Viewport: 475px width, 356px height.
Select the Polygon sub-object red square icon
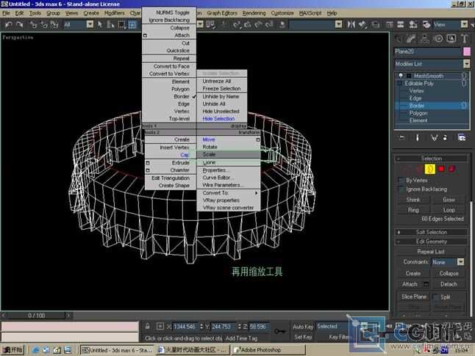441,169
